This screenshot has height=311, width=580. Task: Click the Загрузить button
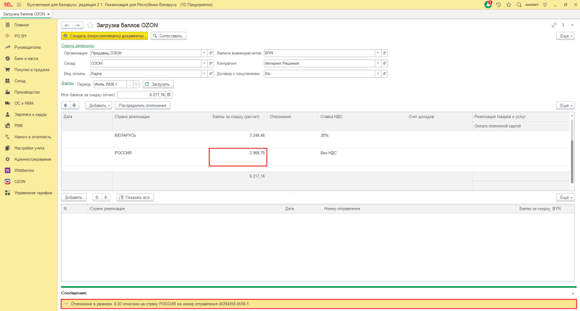(158, 84)
